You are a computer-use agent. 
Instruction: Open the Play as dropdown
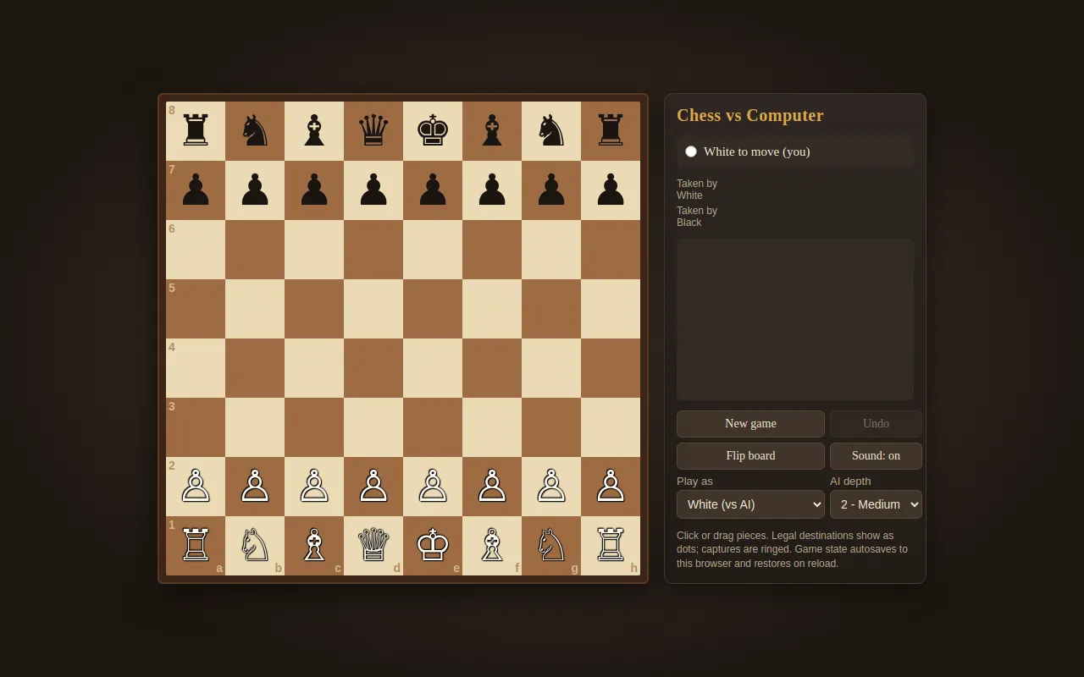tap(750, 504)
